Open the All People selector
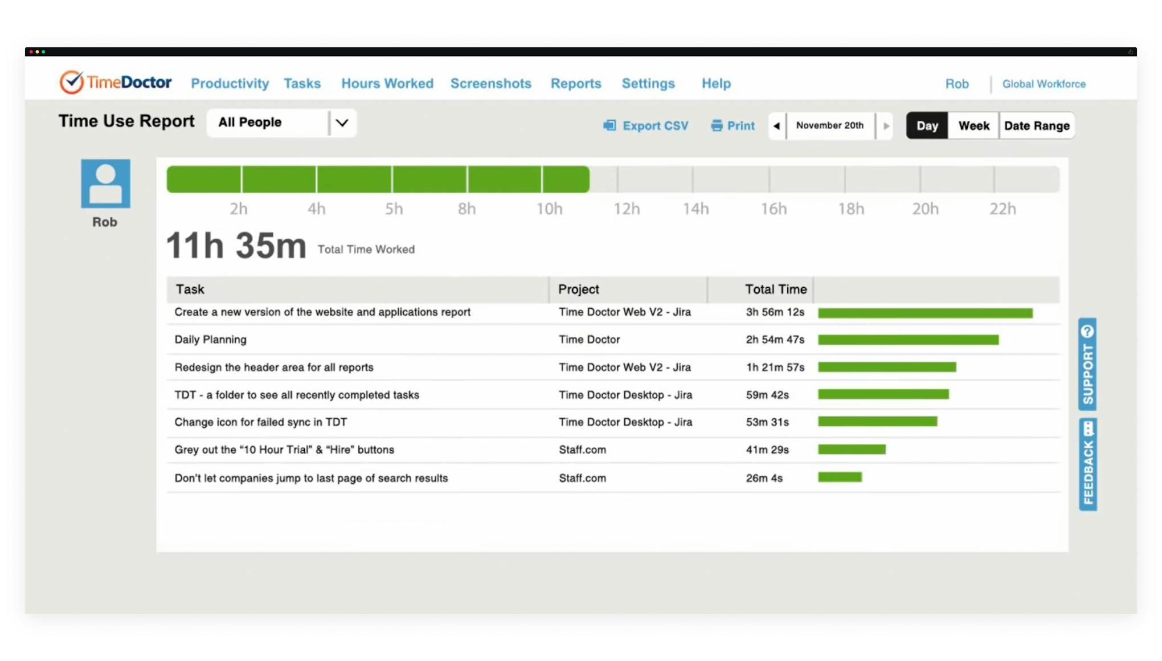 click(x=281, y=123)
